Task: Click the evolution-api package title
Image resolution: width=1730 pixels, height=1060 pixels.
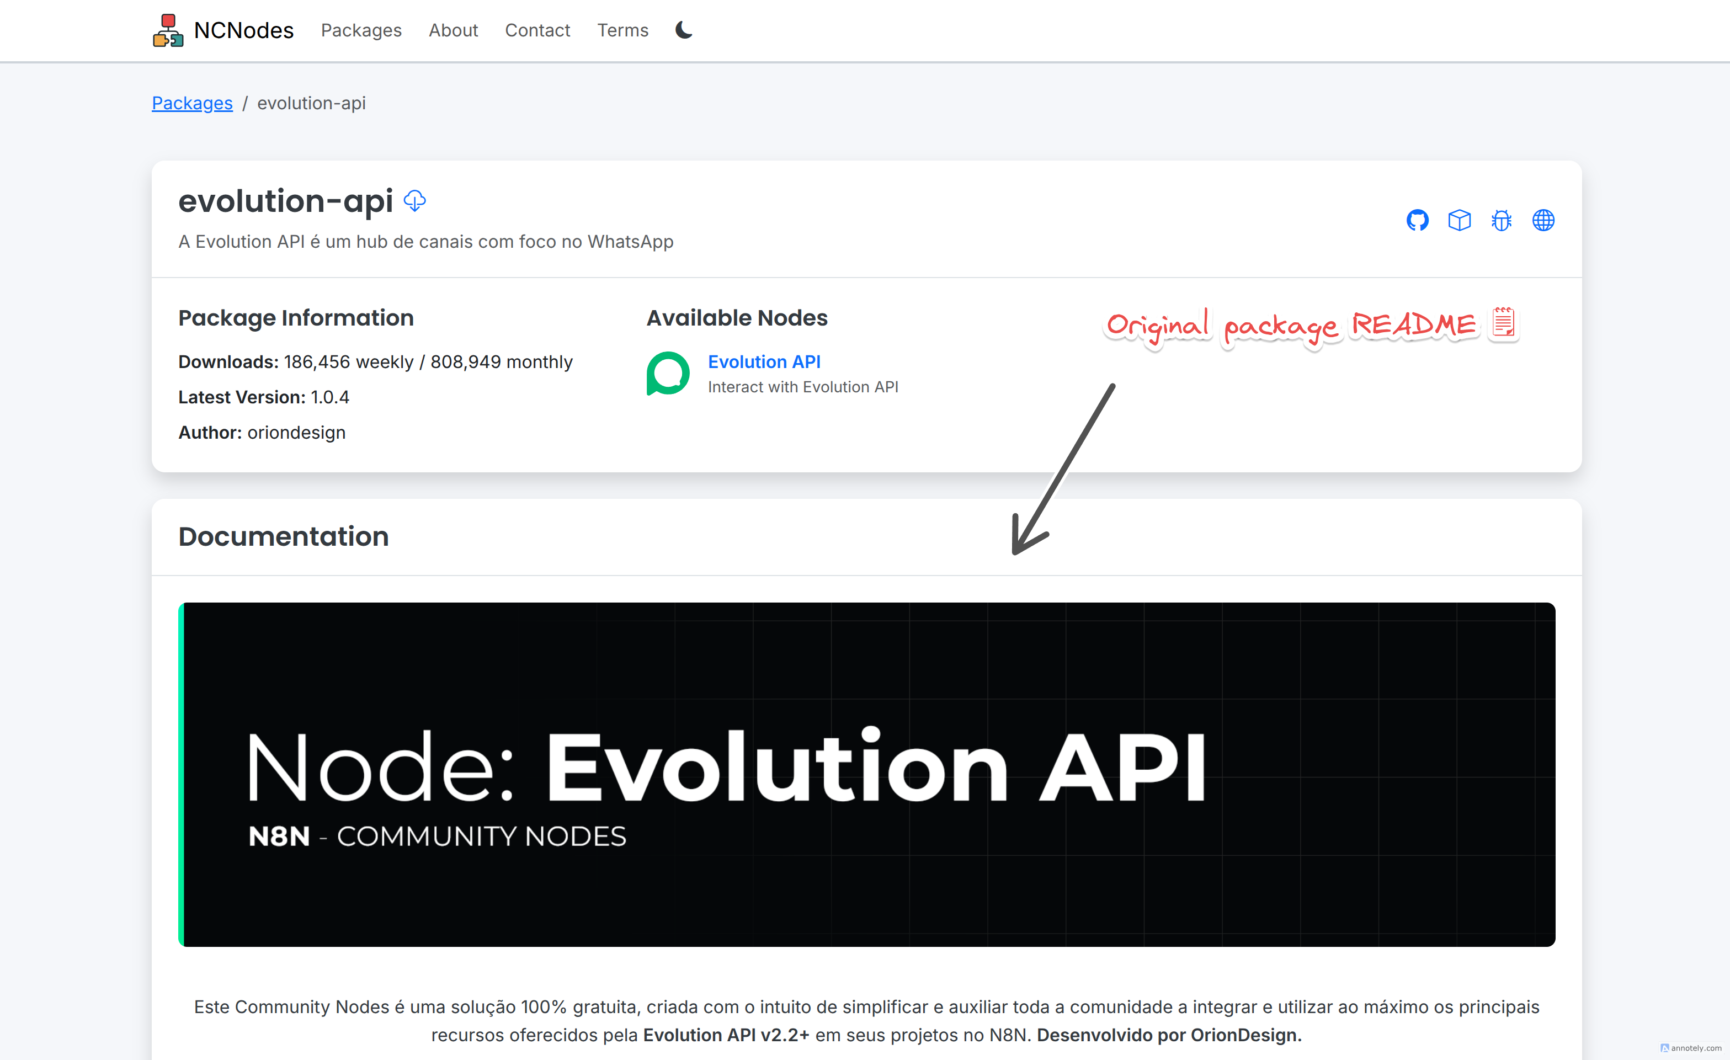Action: pyautogui.click(x=285, y=201)
